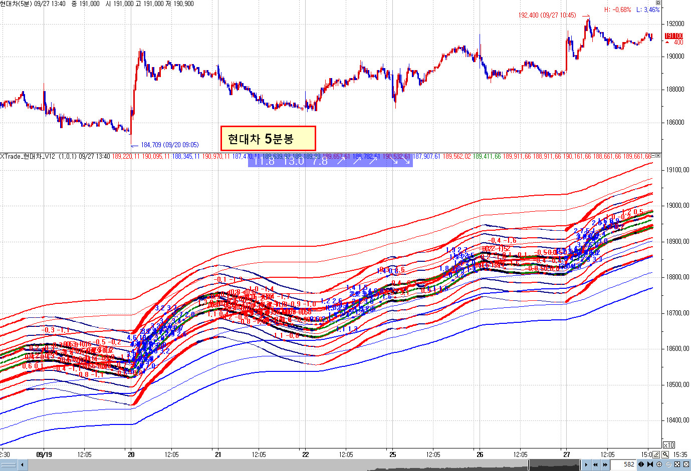Image resolution: width=691 pixels, height=471 pixels.
Task: Click the 188000 price axis label
Action: (x=675, y=89)
